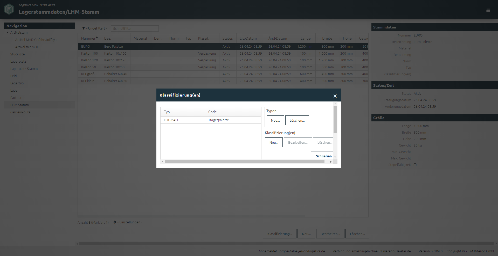Click the filter funnel icon
Viewport: 498px width, 256px height.
coord(84,28)
